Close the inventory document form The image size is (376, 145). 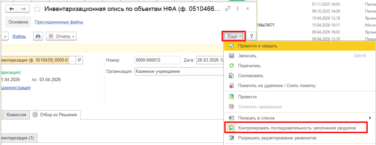click(248, 9)
